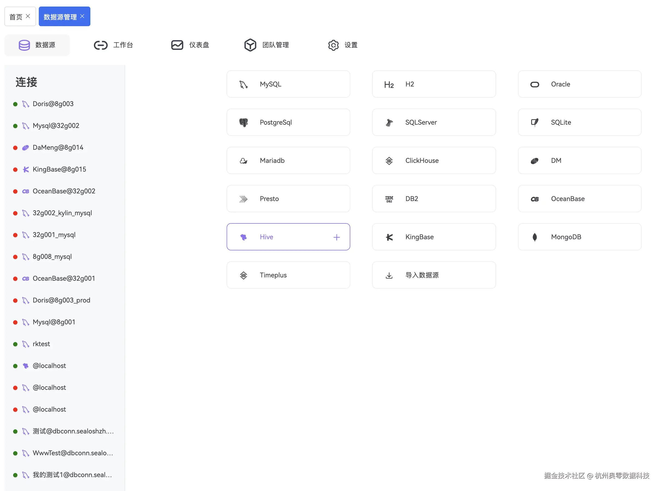Click the ClickHouse logo icon
Image resolution: width=661 pixels, height=491 pixels.
(x=389, y=161)
